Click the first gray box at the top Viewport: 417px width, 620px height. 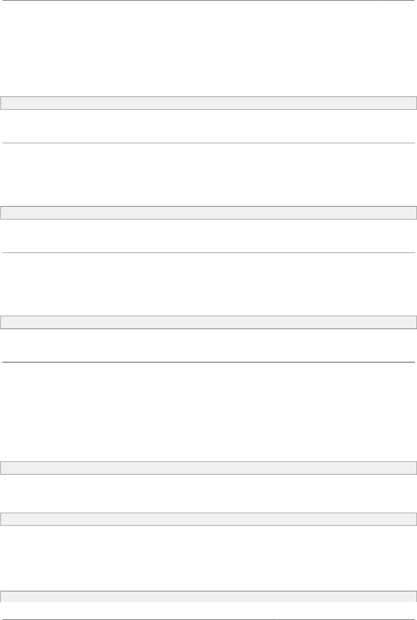tap(208, 103)
